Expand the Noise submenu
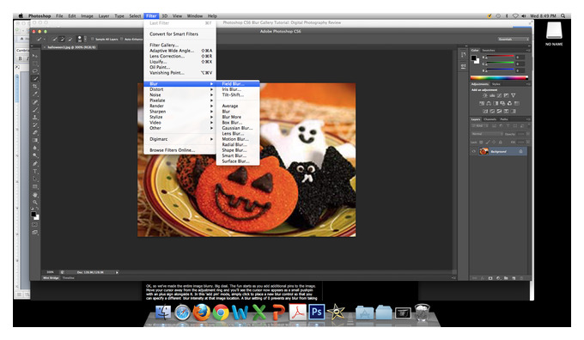This screenshot has height=340, width=584. [x=179, y=95]
